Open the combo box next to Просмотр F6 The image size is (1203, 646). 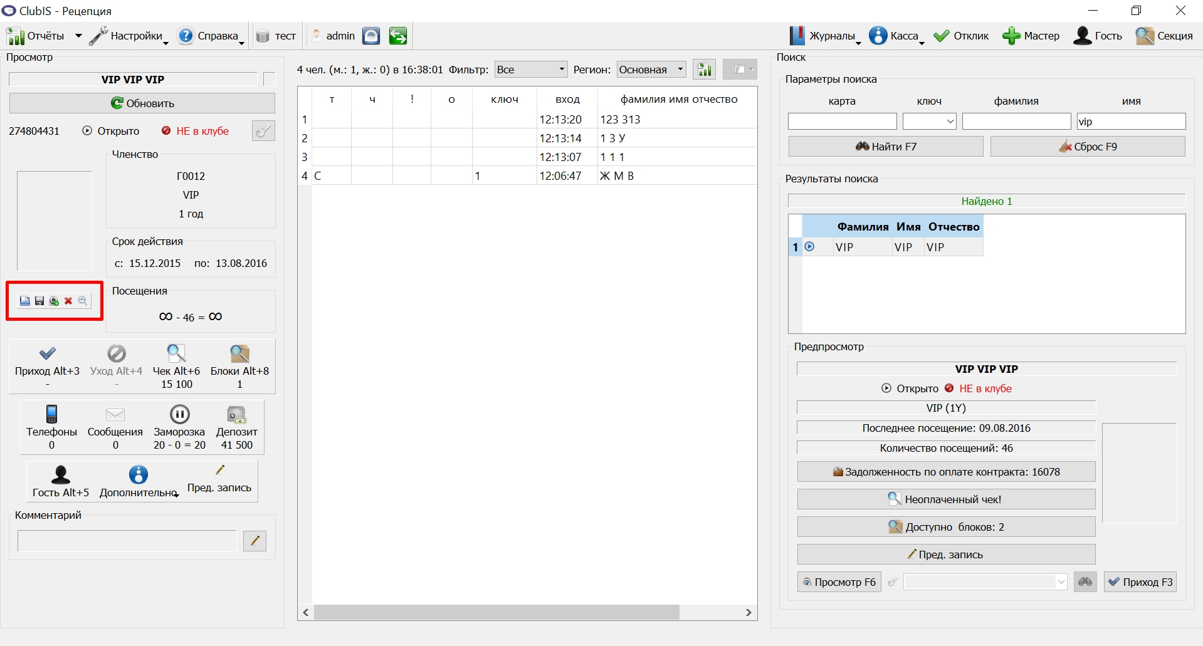point(985,582)
